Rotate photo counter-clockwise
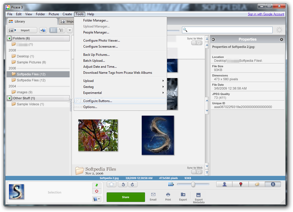Screen dimensions: 293x212 [123, 184]
